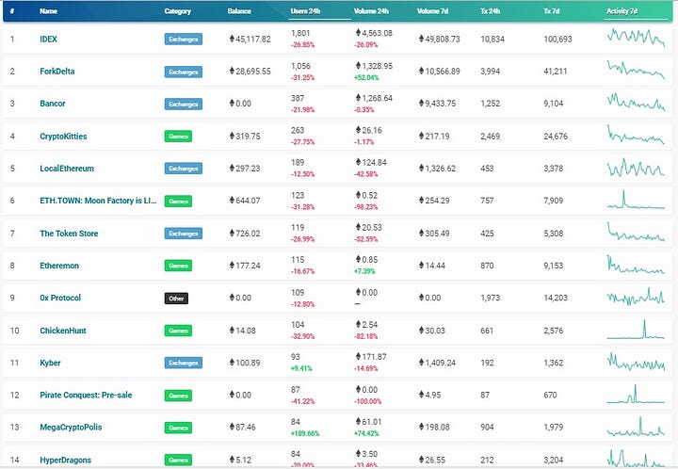The image size is (678, 469).
Task: Open ChickenHunt dapp link
Action: (63, 331)
